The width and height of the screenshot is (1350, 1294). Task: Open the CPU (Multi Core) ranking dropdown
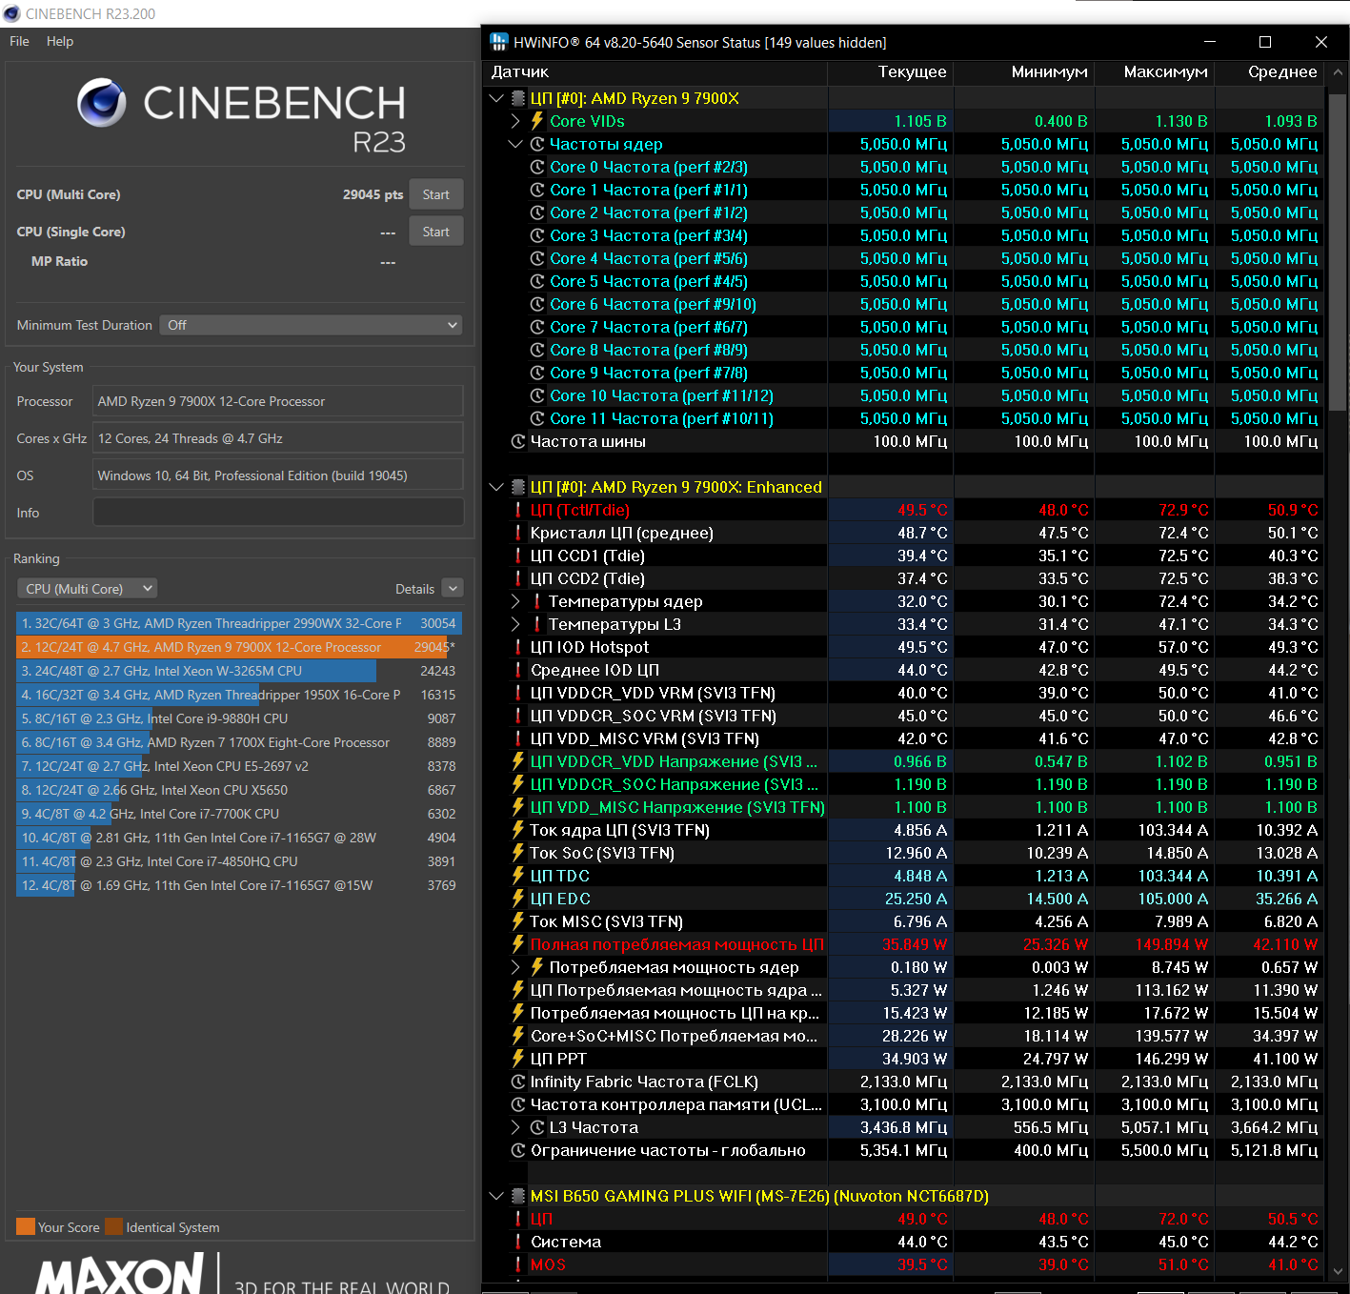coord(87,589)
